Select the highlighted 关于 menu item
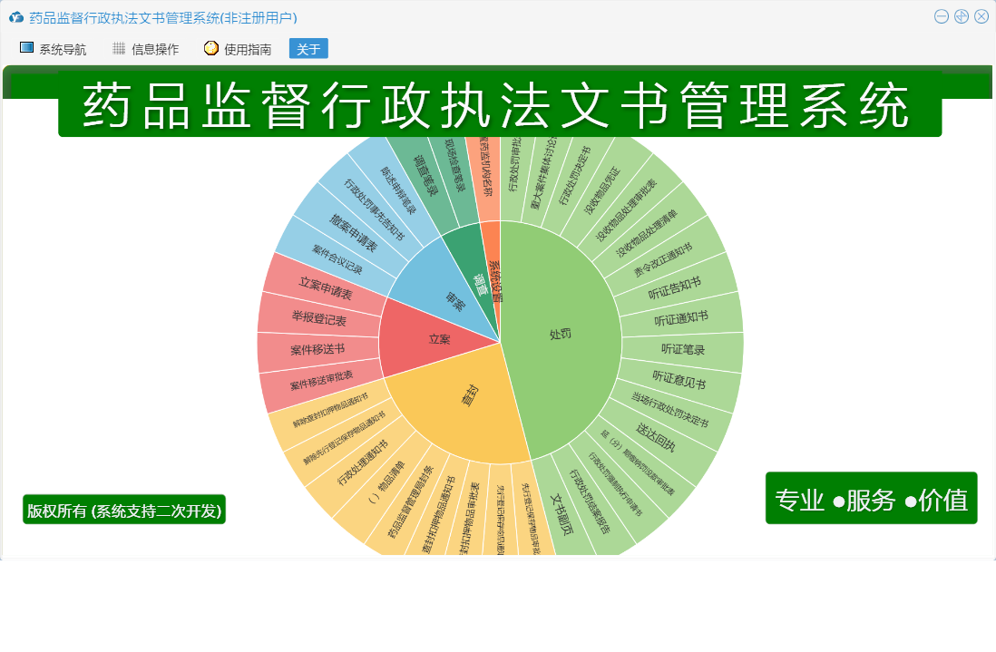Image resolution: width=996 pixels, height=652 pixels. (308, 49)
